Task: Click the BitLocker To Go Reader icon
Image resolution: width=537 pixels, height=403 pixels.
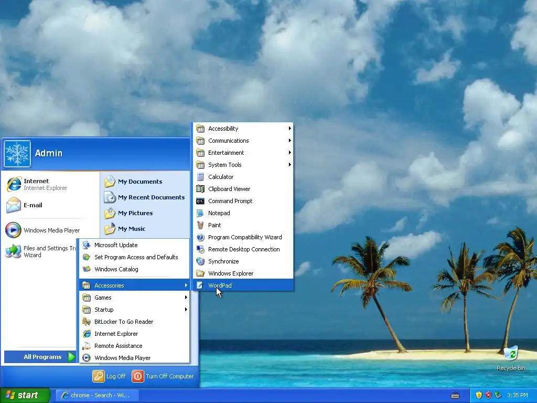Action: [x=87, y=322]
